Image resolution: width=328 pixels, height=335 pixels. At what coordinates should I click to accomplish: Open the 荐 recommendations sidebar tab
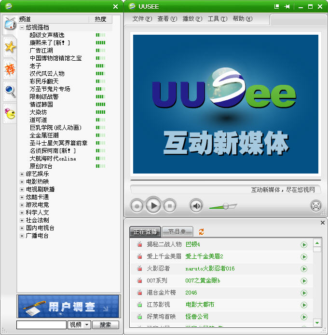[10, 69]
